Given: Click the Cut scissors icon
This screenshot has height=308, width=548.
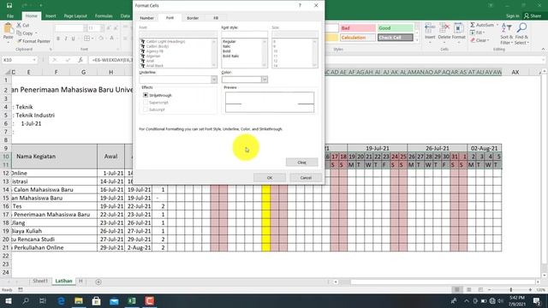Looking at the screenshot, I should click(x=19, y=25).
